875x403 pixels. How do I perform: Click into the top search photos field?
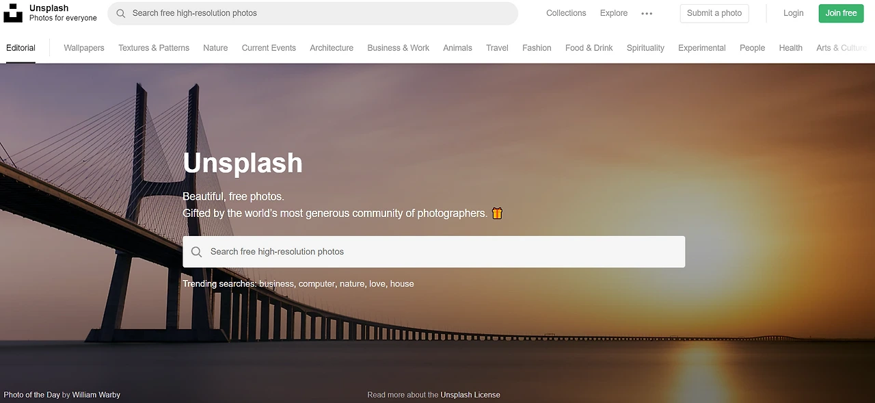pos(312,13)
